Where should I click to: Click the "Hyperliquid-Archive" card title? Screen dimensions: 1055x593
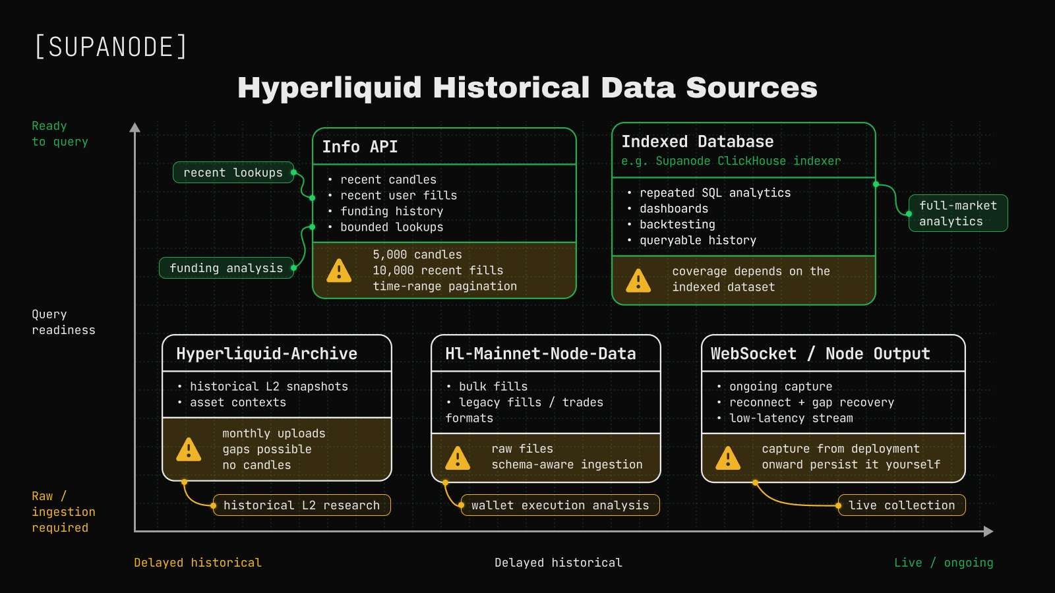point(266,354)
